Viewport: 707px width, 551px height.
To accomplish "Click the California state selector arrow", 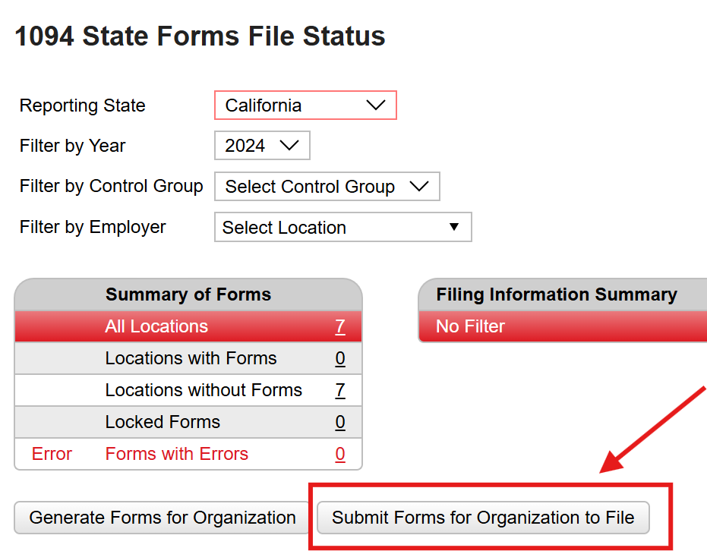I will coord(377,105).
